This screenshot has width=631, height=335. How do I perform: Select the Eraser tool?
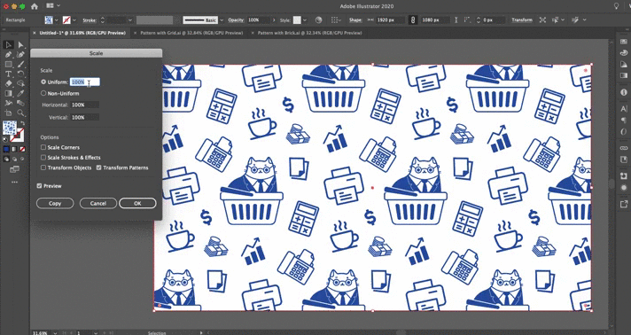point(9,83)
